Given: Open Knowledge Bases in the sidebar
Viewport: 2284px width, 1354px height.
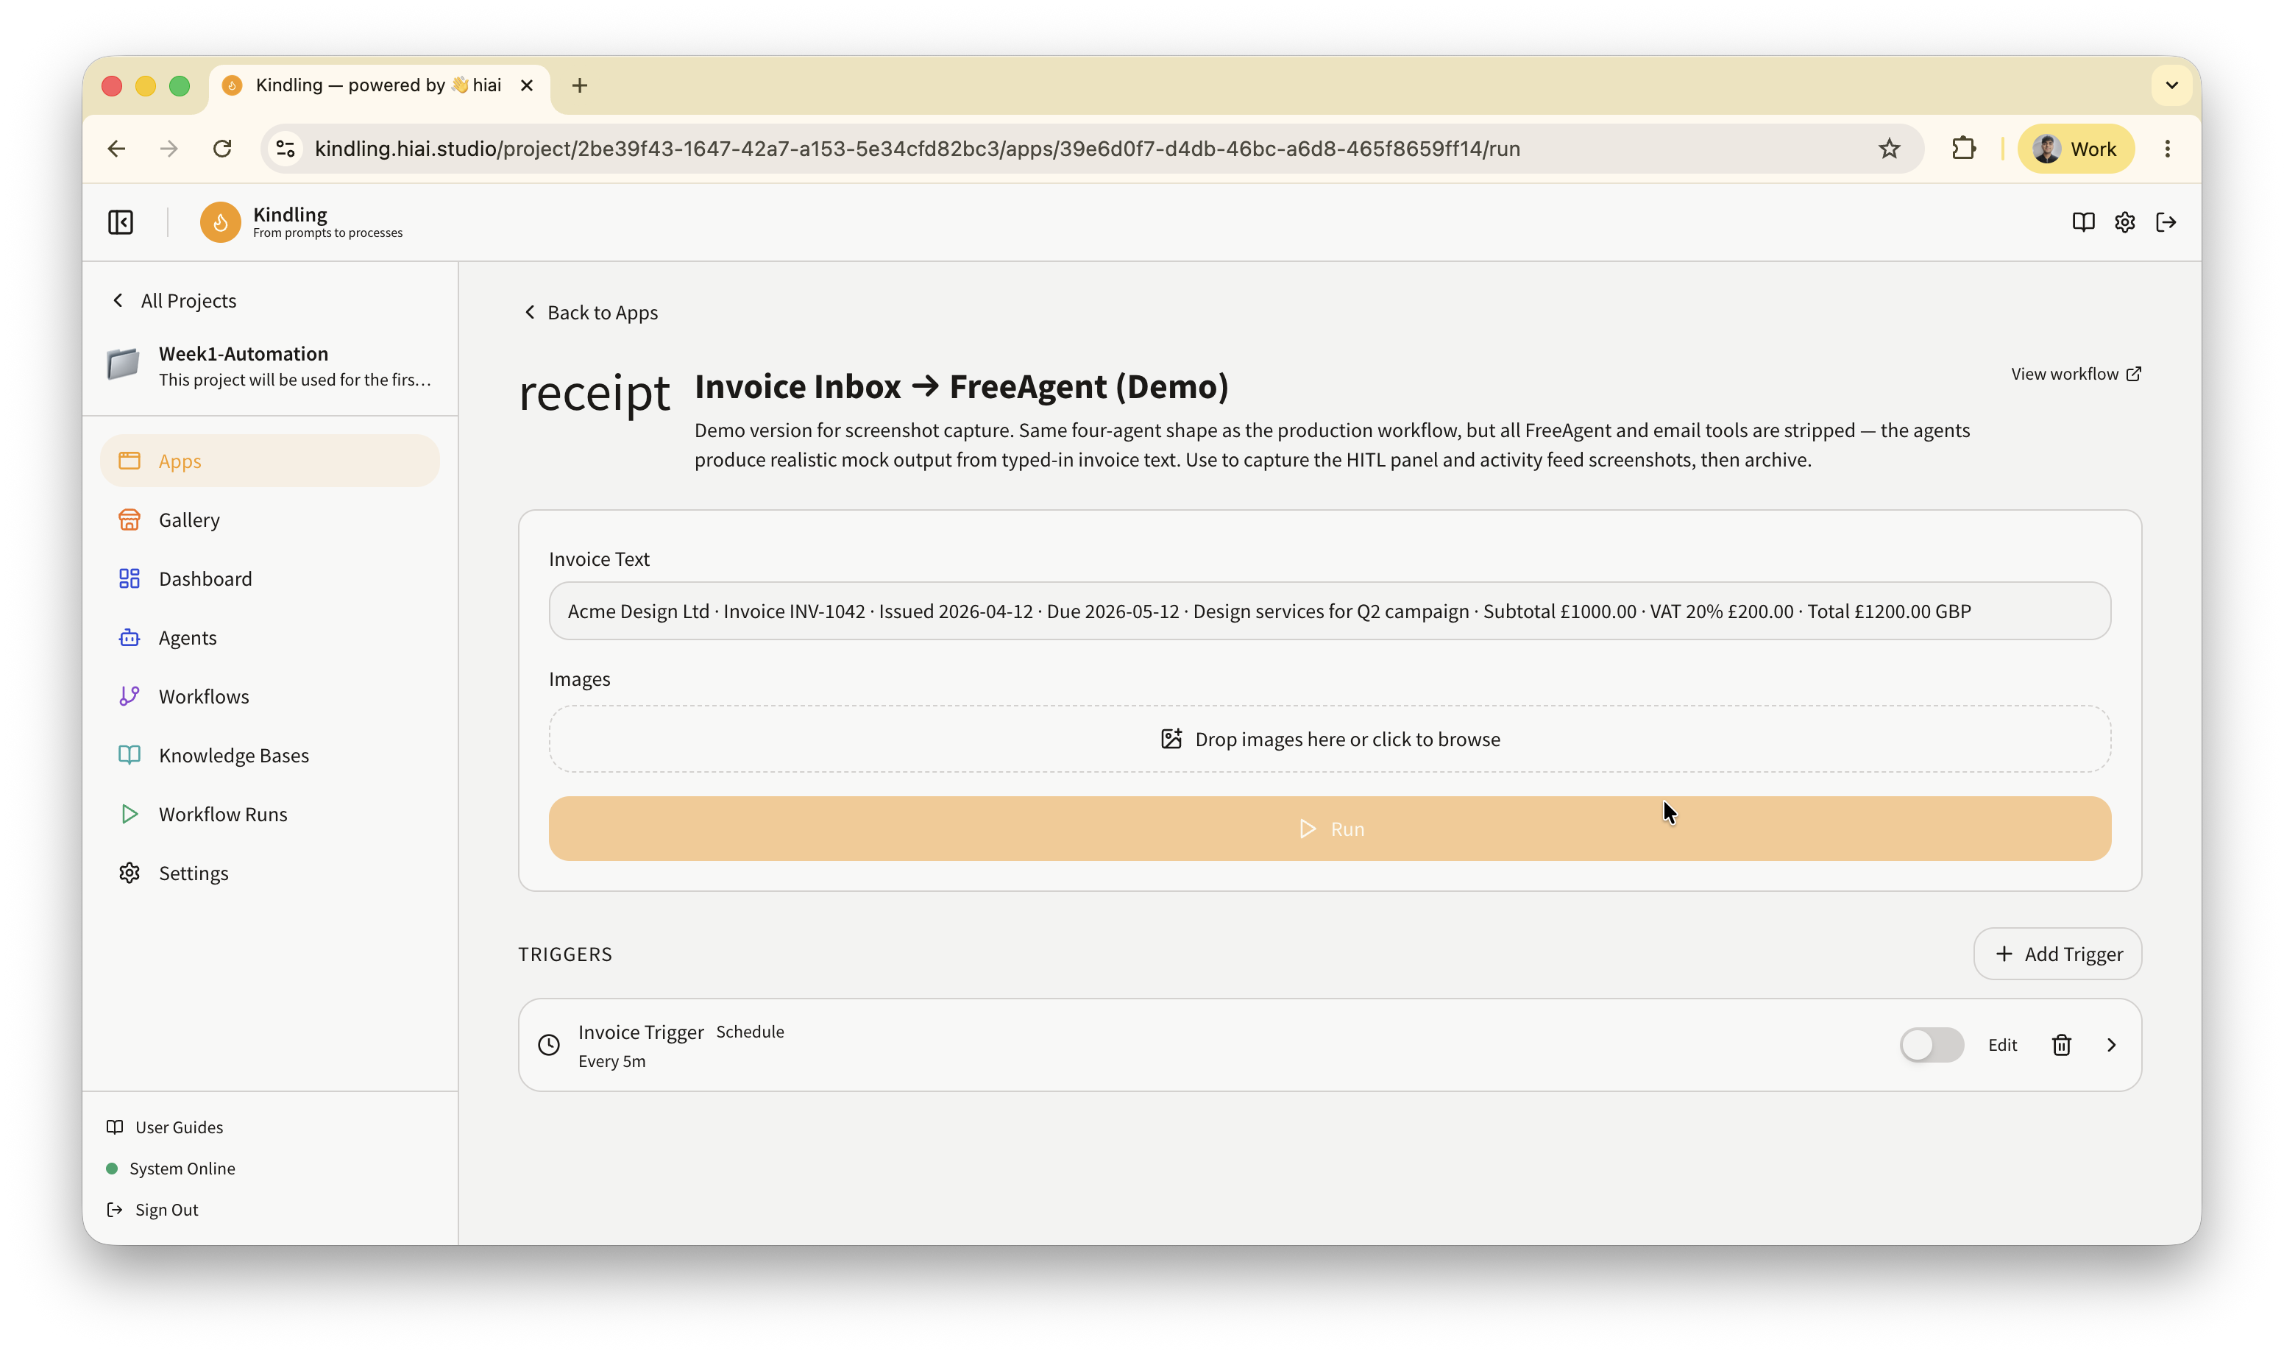Looking at the screenshot, I should click(x=270, y=756).
